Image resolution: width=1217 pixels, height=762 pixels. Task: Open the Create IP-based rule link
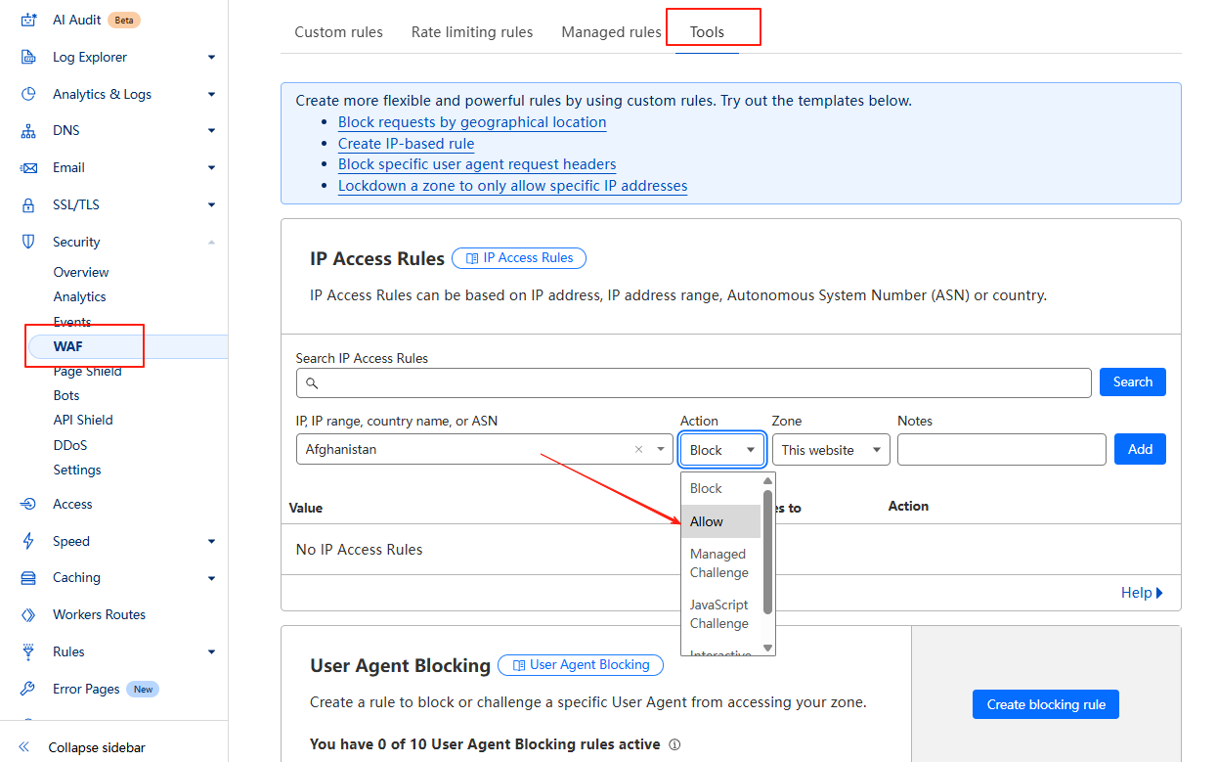(406, 143)
